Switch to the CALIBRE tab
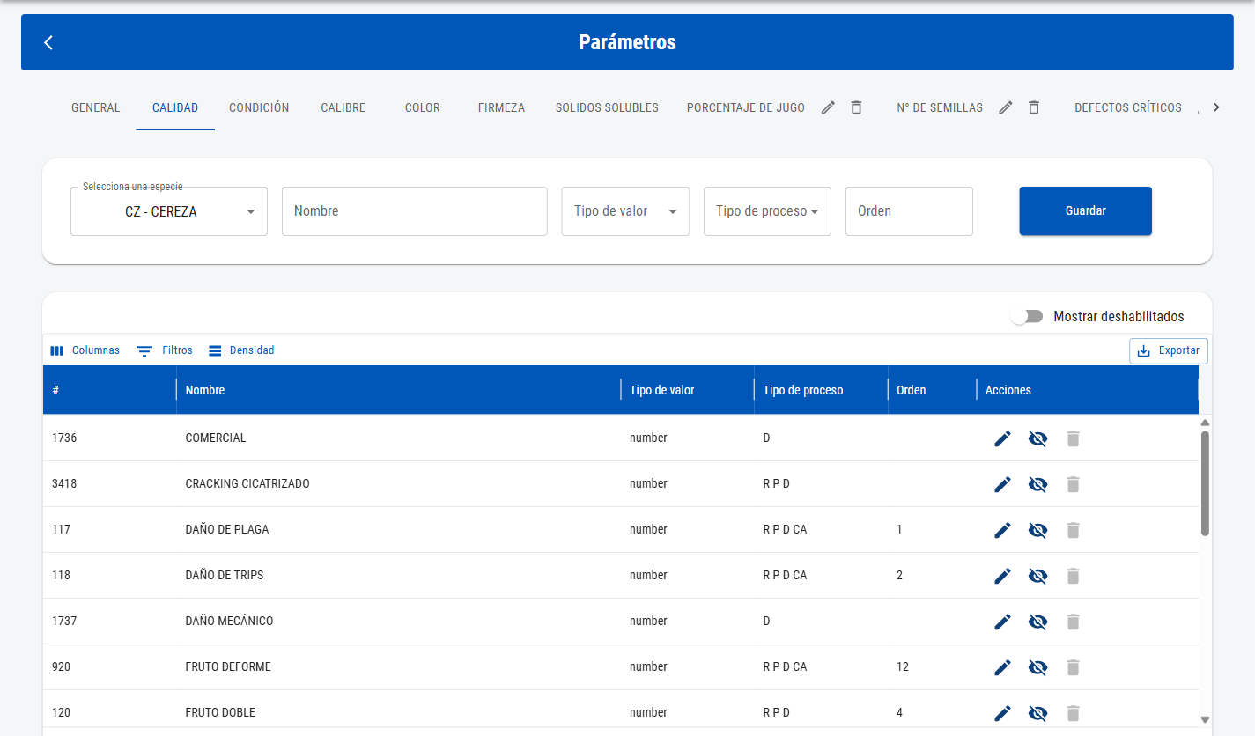The image size is (1255, 736). pos(343,107)
